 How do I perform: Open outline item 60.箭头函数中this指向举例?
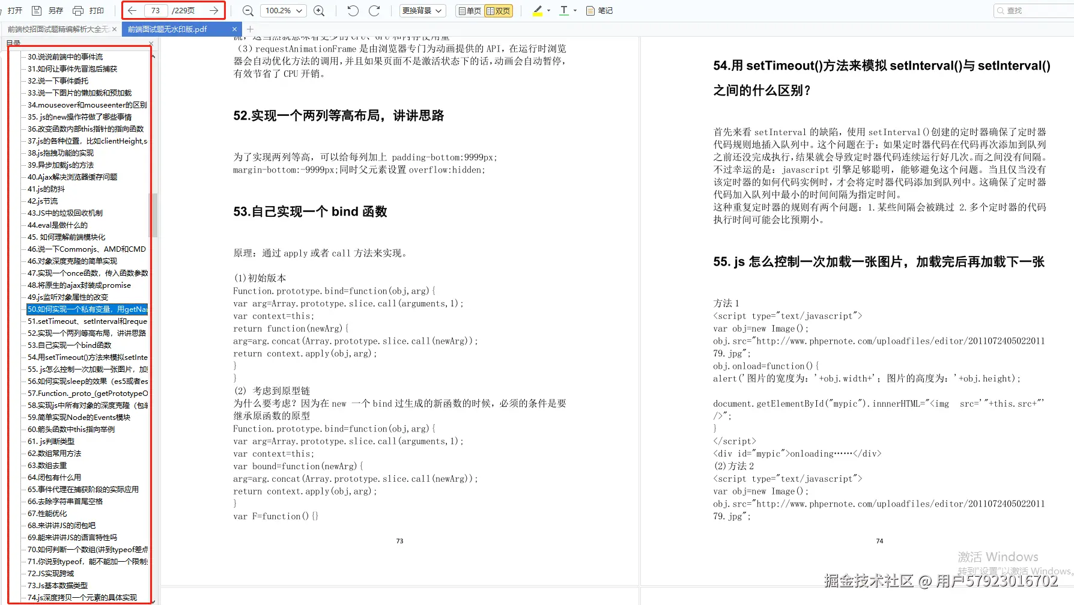click(71, 430)
